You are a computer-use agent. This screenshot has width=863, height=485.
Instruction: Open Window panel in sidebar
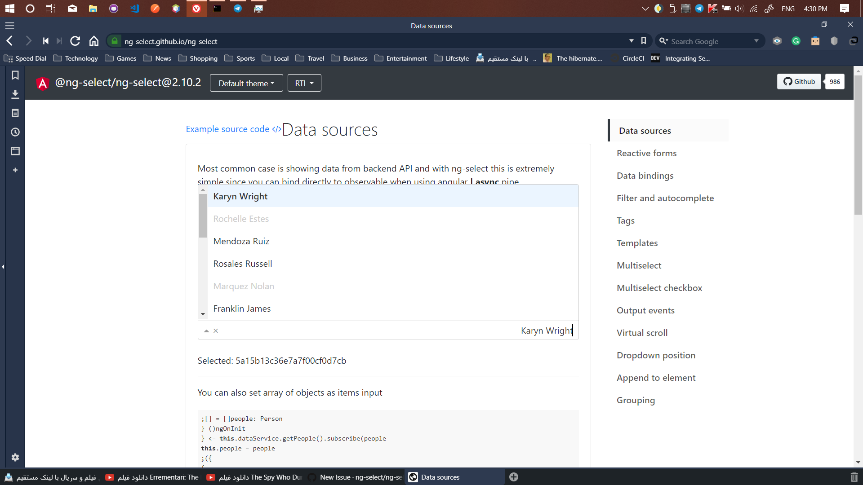(x=15, y=151)
